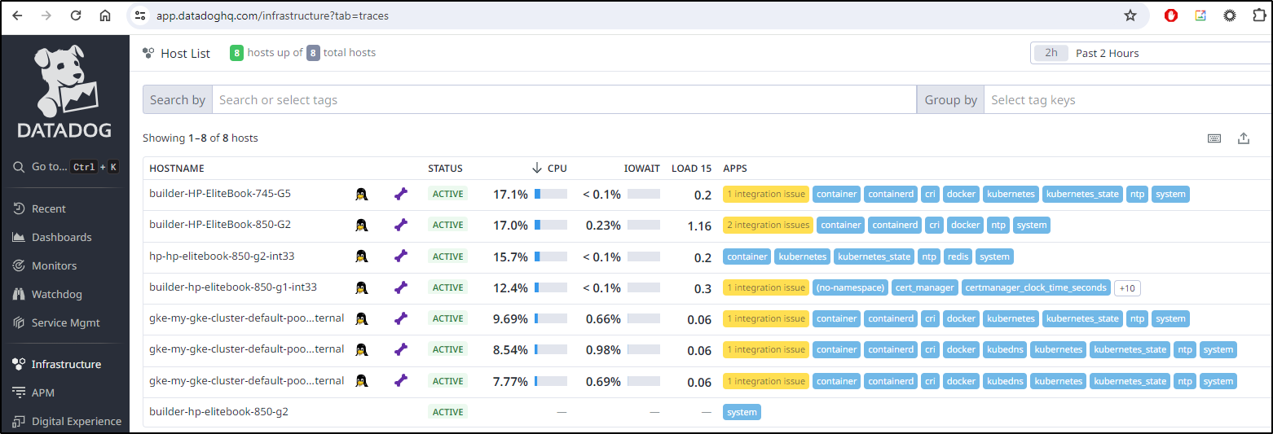This screenshot has height=434, width=1273.
Task: Click the cert_manager app tag
Action: coord(924,287)
